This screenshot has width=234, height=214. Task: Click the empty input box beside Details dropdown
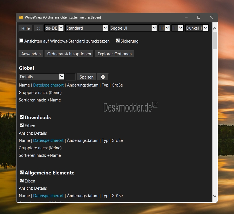pyautogui.click(x=71, y=77)
